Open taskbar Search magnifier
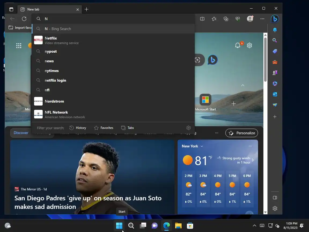 (x=131, y=226)
